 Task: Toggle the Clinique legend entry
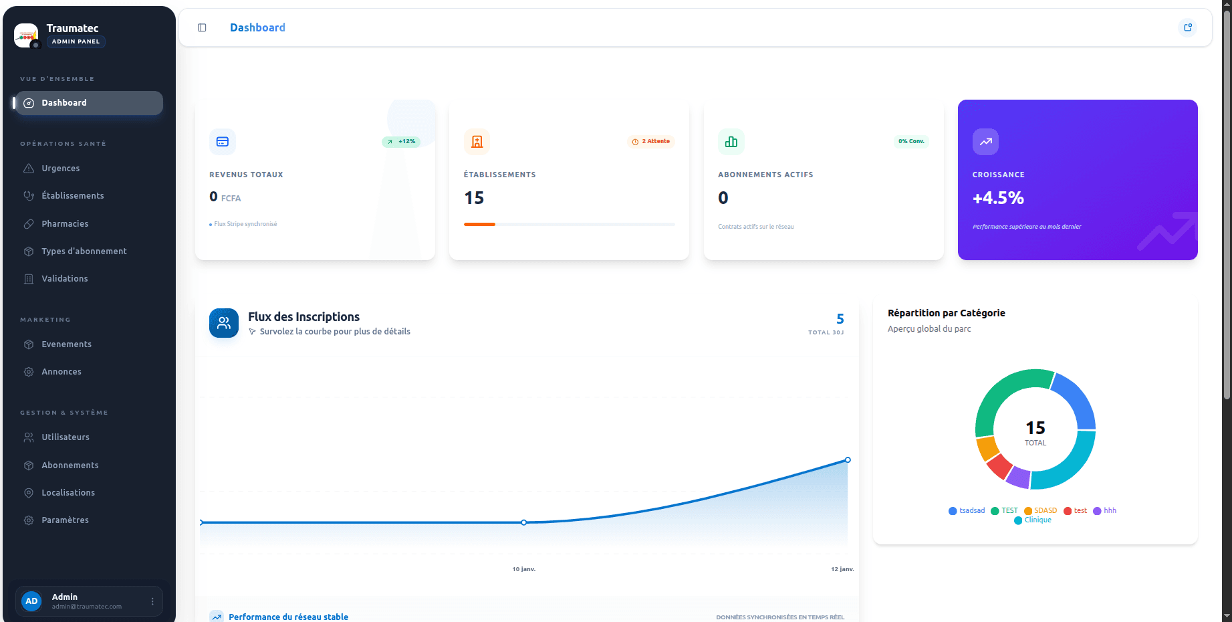point(1033,520)
